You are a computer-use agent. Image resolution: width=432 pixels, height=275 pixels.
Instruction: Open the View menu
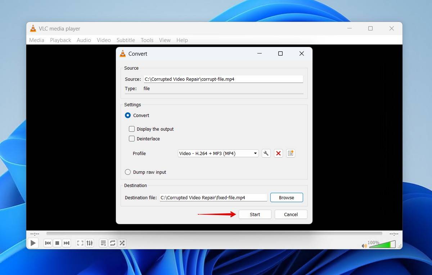[165, 40]
